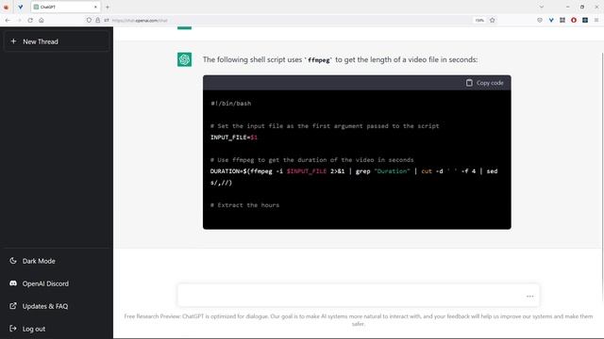Click the 'ffmpeg' inline code word in reply
The height and width of the screenshot is (339, 604).
319,60
